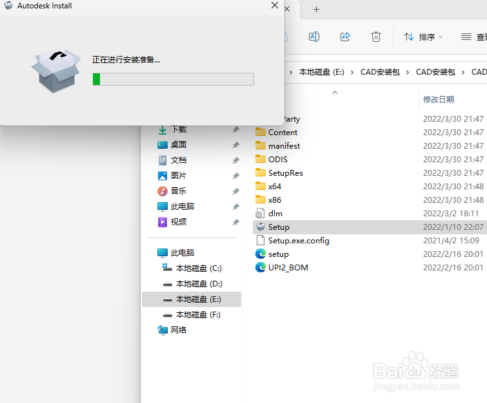Select UPI2_BOM file

(x=288, y=268)
